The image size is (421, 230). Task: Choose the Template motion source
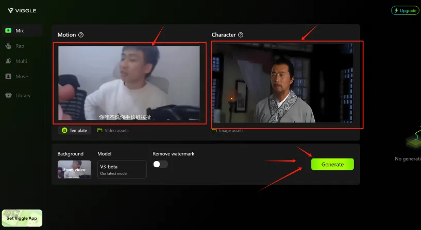pos(74,130)
